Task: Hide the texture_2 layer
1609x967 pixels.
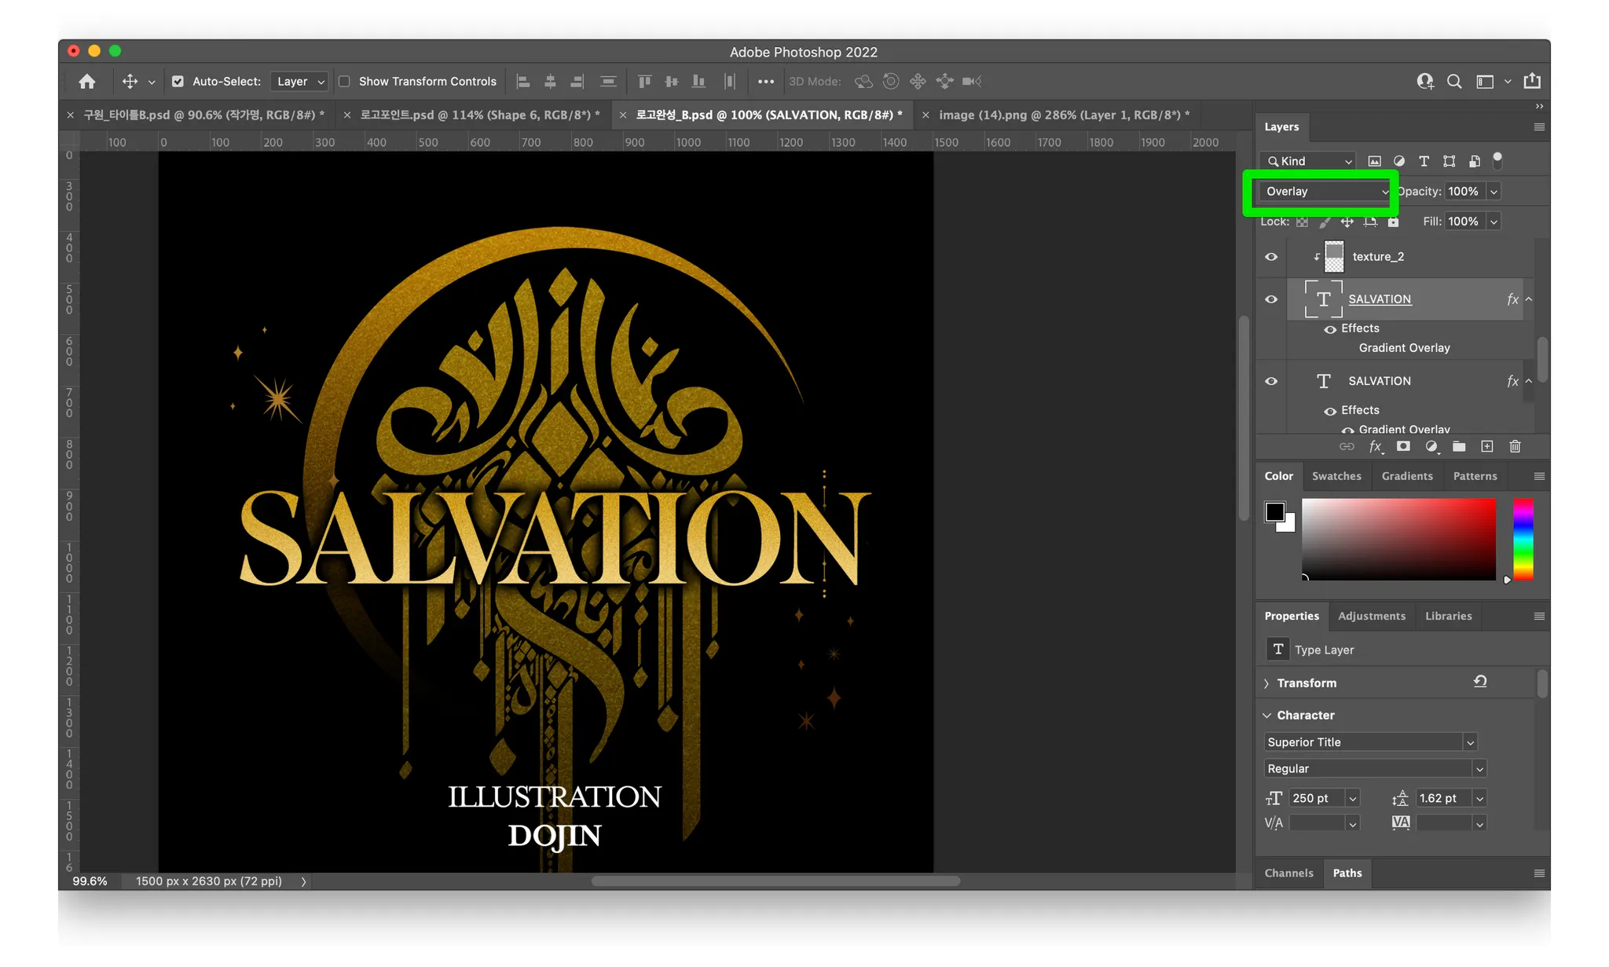Action: point(1271,257)
